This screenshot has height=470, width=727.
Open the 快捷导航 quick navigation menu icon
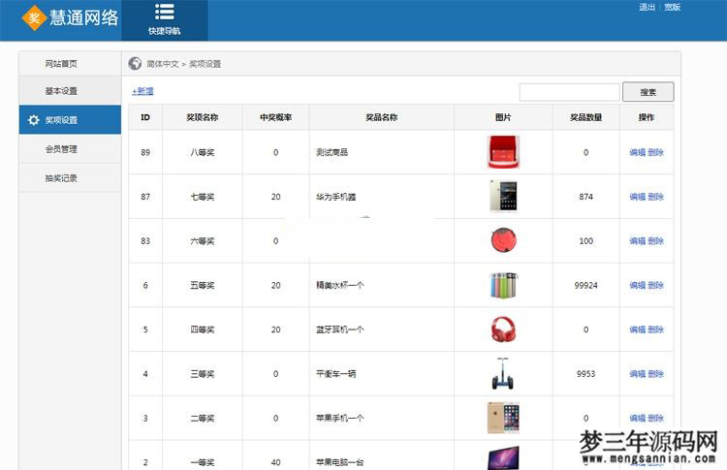point(164,13)
